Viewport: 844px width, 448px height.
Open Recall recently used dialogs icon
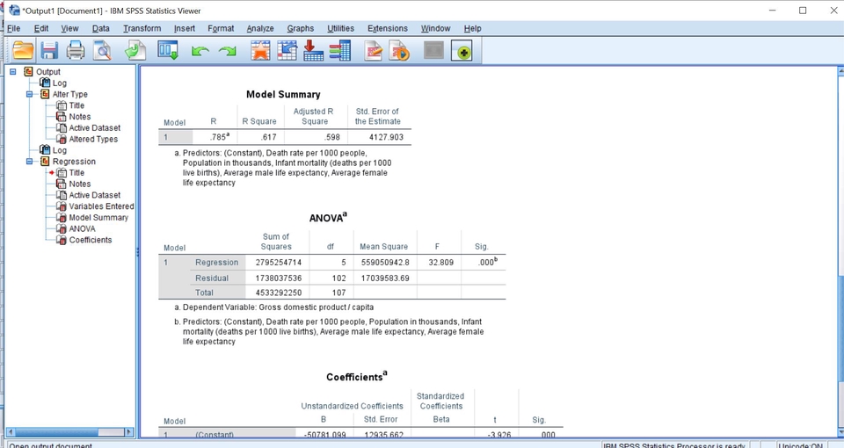(168, 51)
